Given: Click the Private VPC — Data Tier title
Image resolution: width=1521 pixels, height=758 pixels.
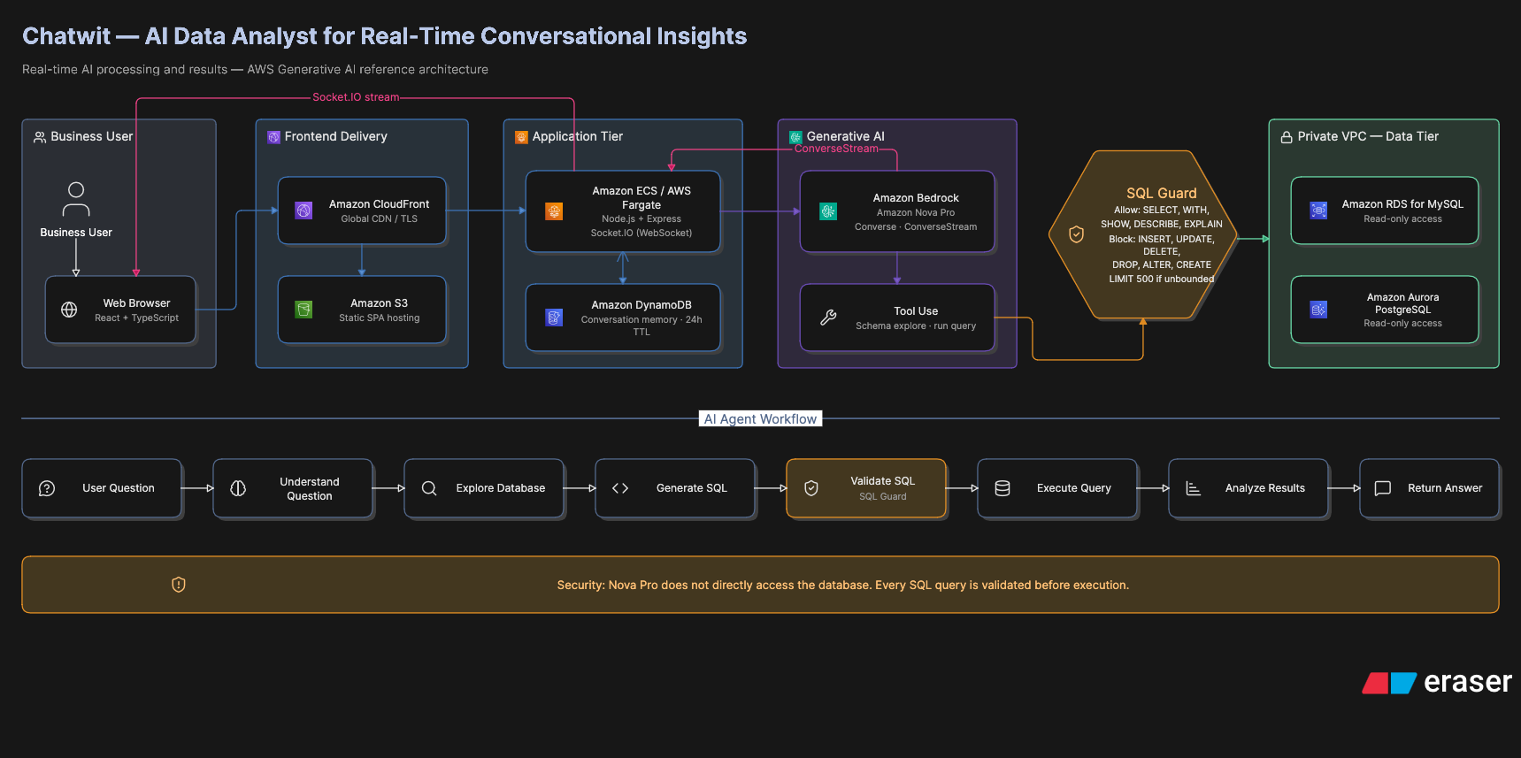Looking at the screenshot, I should 1368,136.
